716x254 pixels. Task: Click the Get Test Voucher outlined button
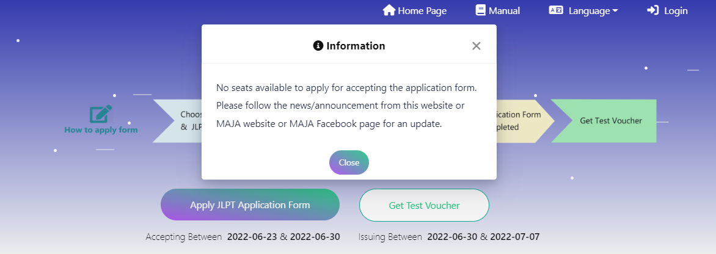[424, 205]
